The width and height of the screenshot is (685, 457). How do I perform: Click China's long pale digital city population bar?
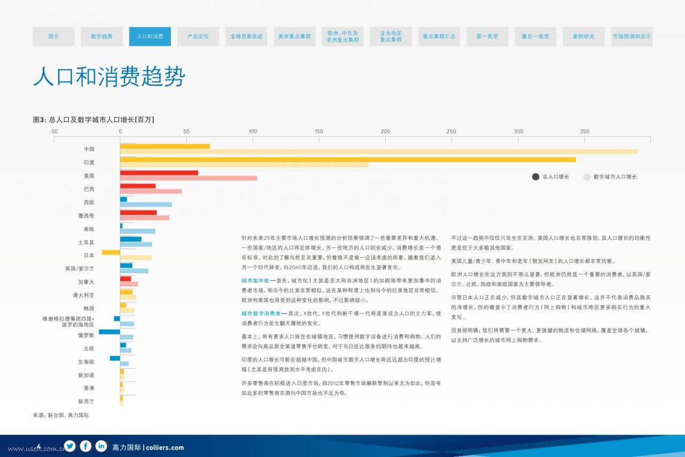(379, 152)
